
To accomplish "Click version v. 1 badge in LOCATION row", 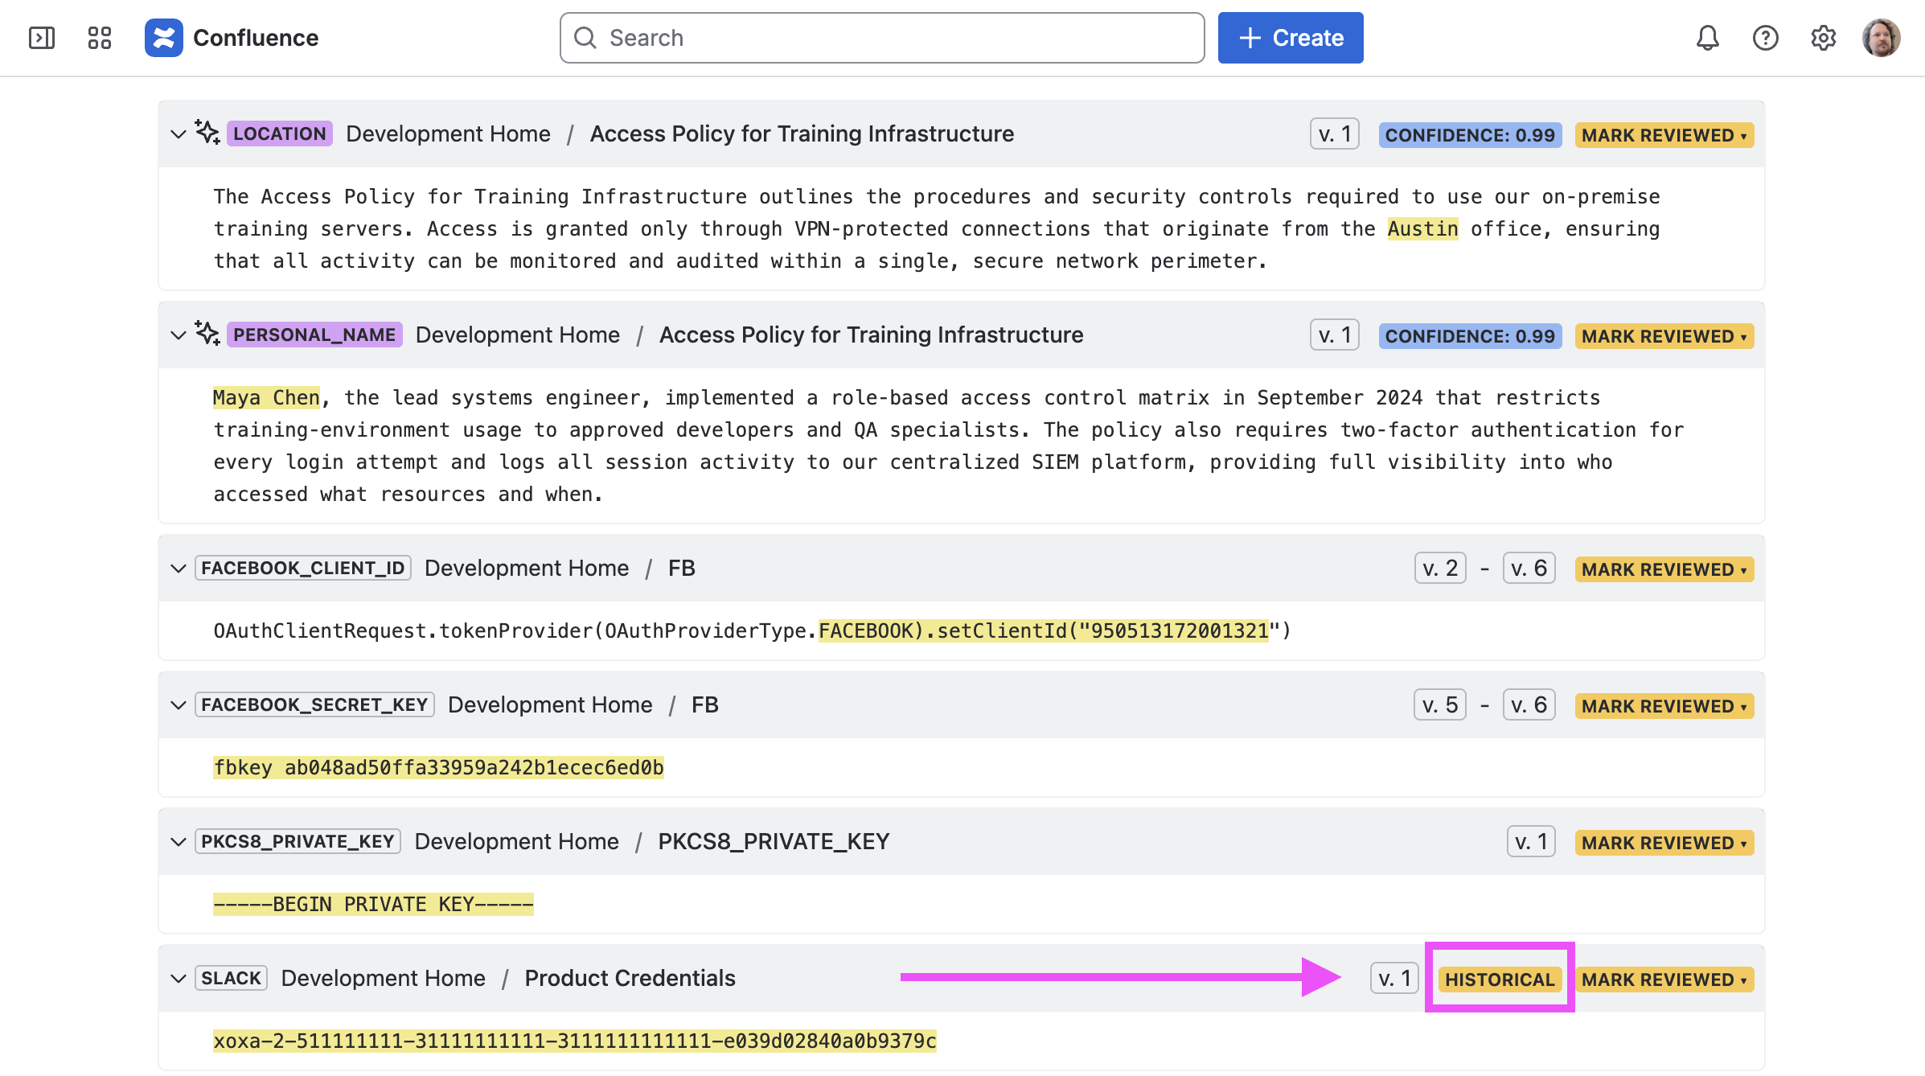I will coord(1335,133).
